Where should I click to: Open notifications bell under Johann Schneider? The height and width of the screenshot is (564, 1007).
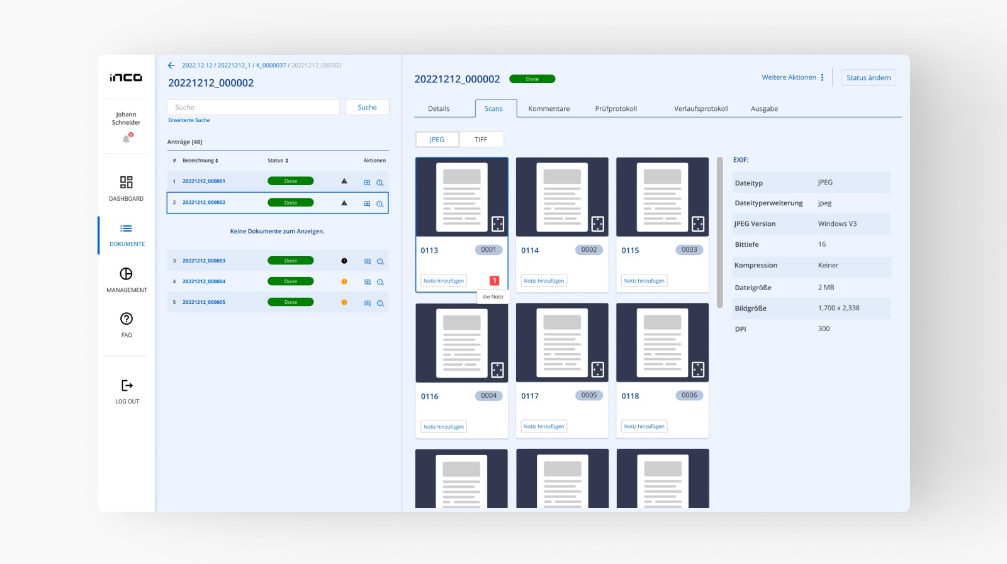pos(127,139)
